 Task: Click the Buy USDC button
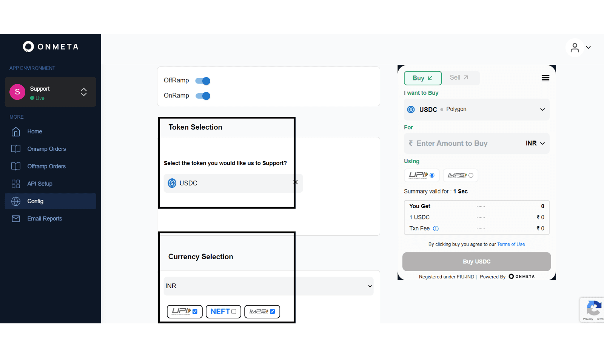click(476, 261)
